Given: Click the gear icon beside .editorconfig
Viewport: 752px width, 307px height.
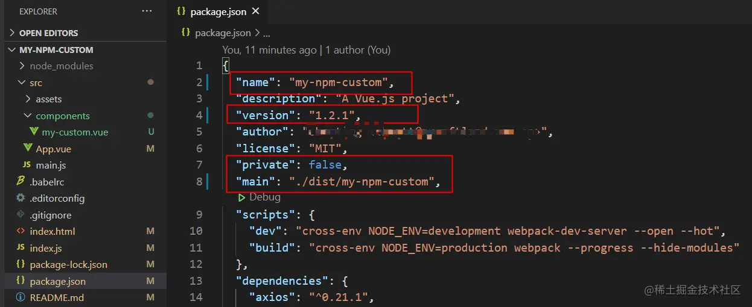Looking at the screenshot, I should pyautogui.click(x=21, y=198).
